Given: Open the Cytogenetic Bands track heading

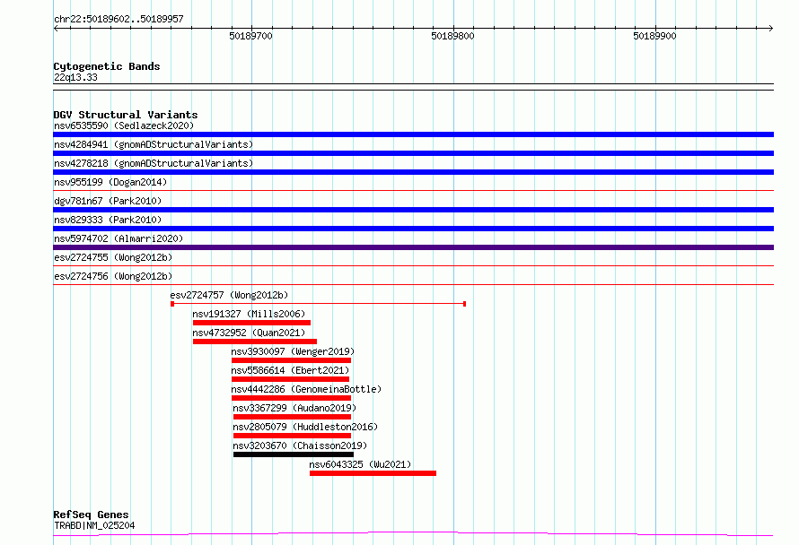Looking at the screenshot, I should (107, 66).
